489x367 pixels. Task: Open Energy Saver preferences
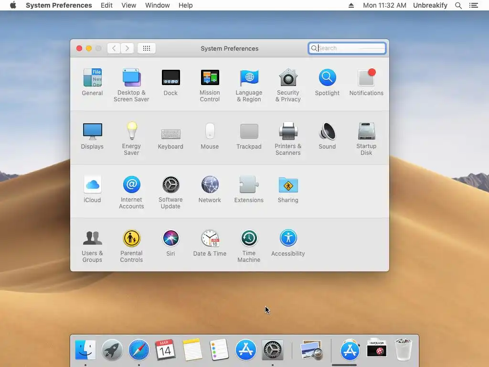[x=131, y=139]
